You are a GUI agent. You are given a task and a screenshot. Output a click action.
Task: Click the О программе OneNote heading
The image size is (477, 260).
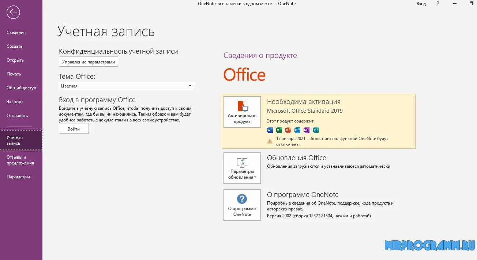point(303,195)
